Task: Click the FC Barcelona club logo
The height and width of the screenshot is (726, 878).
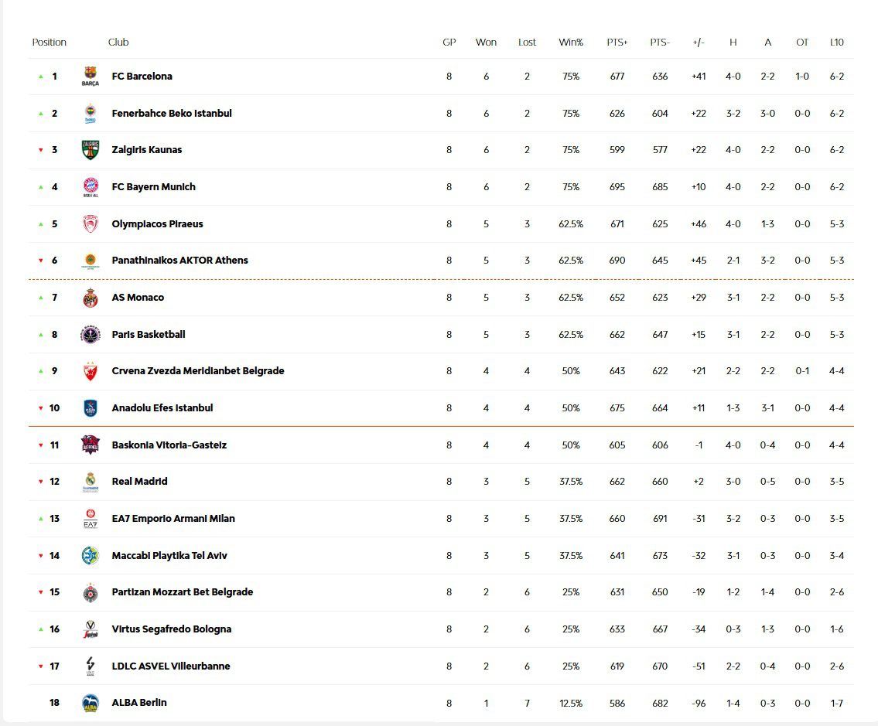Action: coord(91,77)
